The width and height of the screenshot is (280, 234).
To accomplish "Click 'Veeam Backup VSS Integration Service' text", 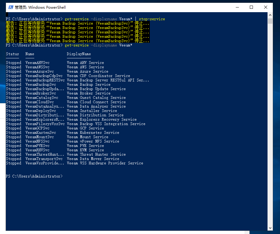I will pos(106,124).
